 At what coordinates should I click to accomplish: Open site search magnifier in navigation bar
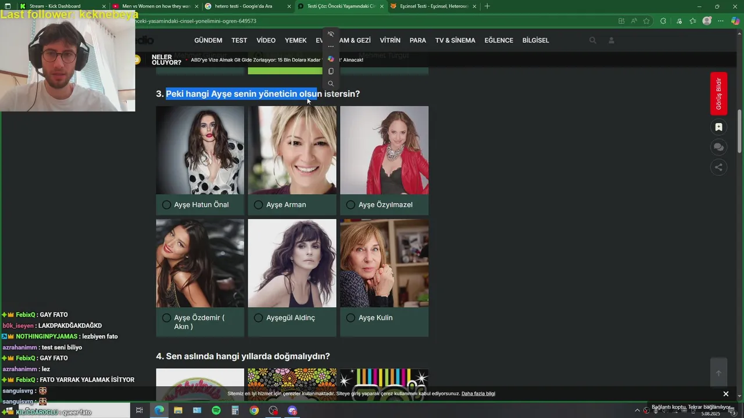pyautogui.click(x=593, y=40)
